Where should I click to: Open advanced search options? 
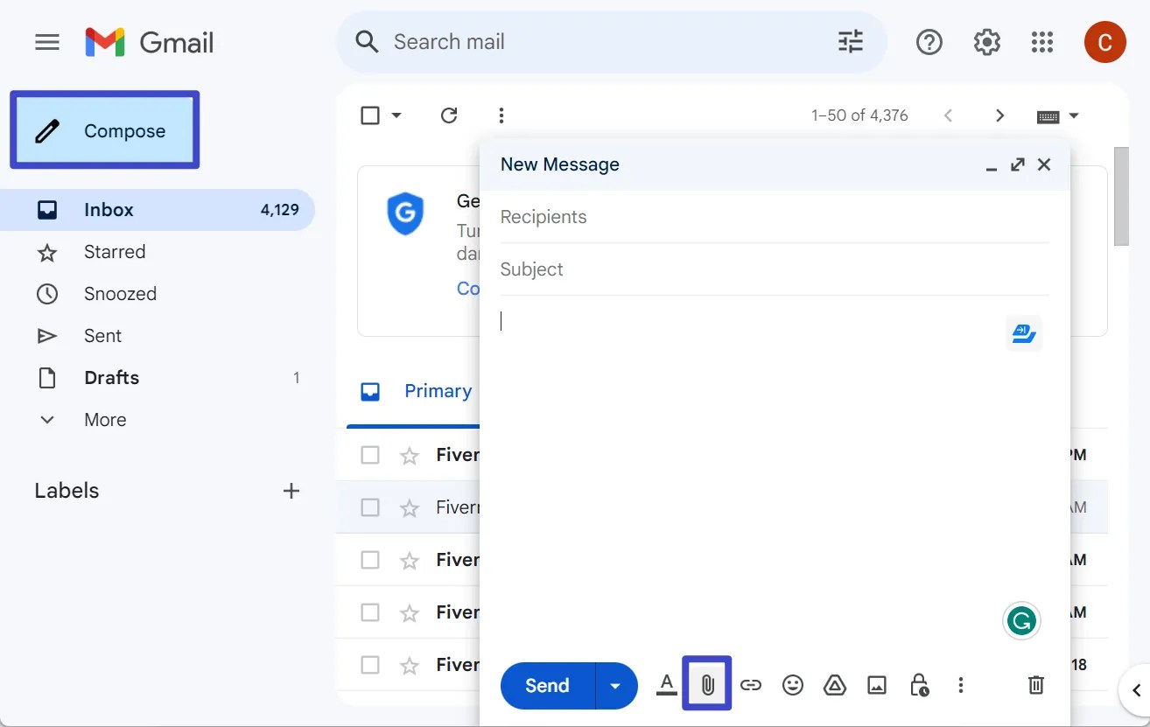click(849, 41)
